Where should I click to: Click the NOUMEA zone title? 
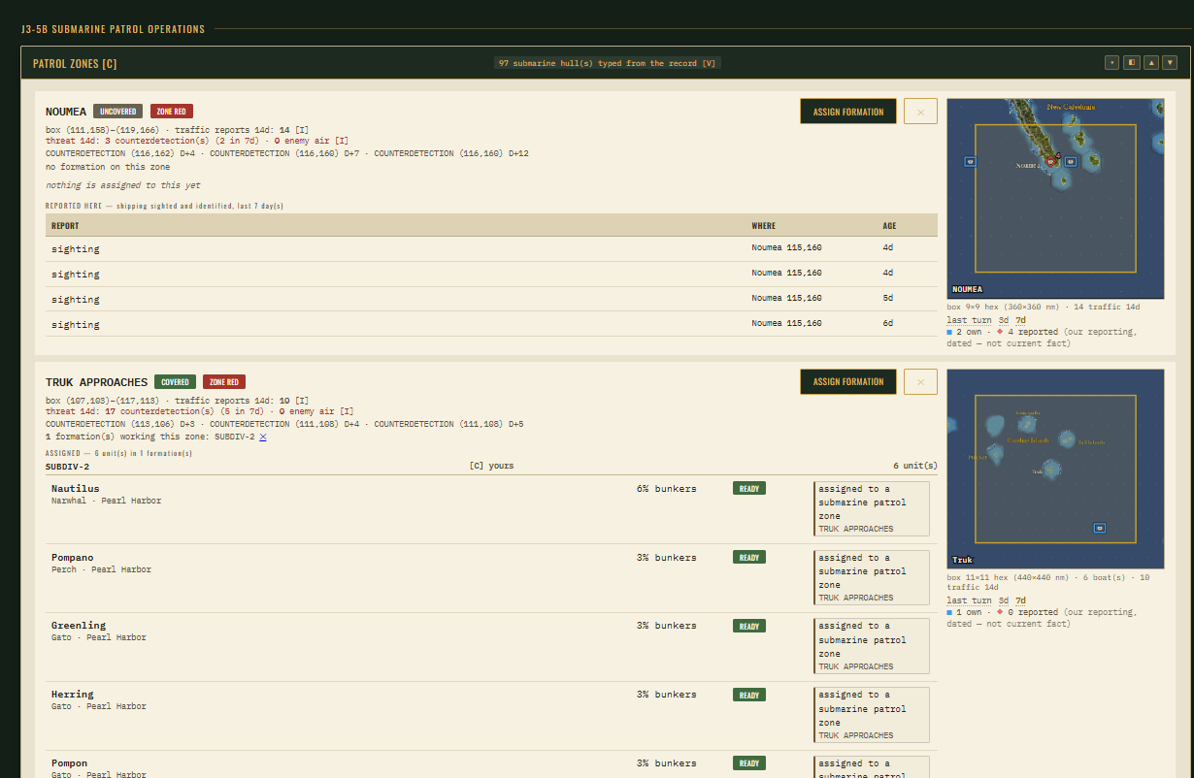(x=66, y=112)
